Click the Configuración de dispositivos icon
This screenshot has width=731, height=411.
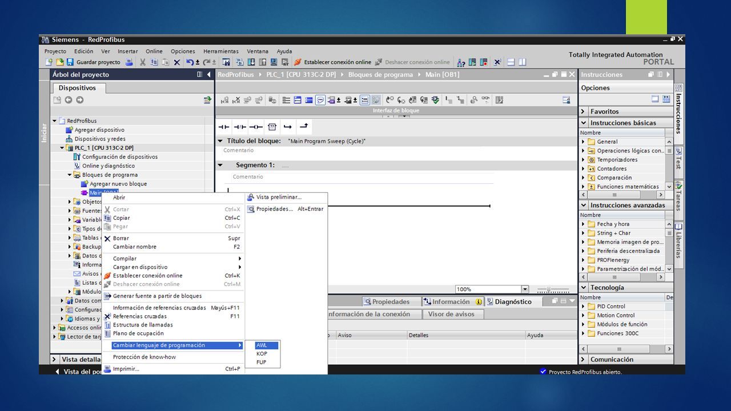click(x=77, y=157)
